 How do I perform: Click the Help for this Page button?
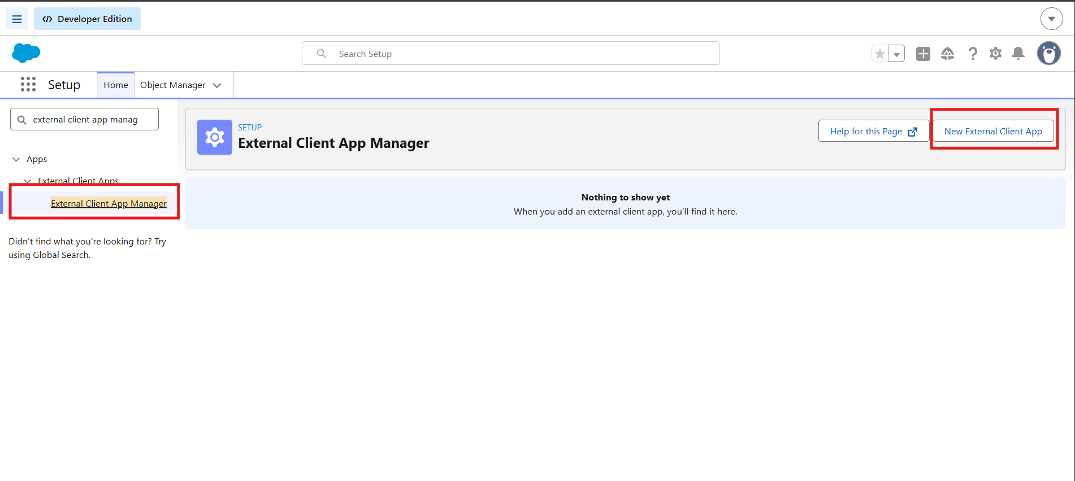pyautogui.click(x=874, y=131)
